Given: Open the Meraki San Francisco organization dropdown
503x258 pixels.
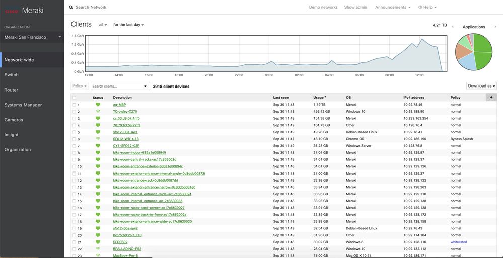Looking at the screenshot, I should (32, 37).
